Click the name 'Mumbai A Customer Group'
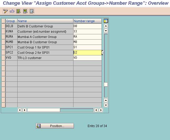The image size is (170, 140). (x=37, y=37)
